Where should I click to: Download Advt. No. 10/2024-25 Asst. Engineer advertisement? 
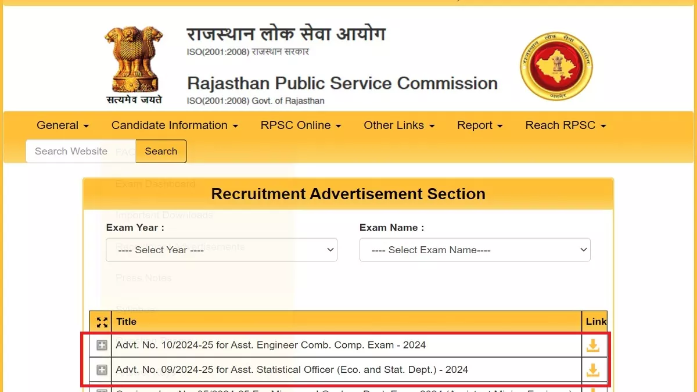point(592,346)
